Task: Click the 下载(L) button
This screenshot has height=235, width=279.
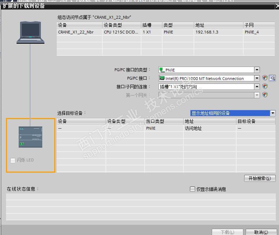Action: [x=227, y=232]
